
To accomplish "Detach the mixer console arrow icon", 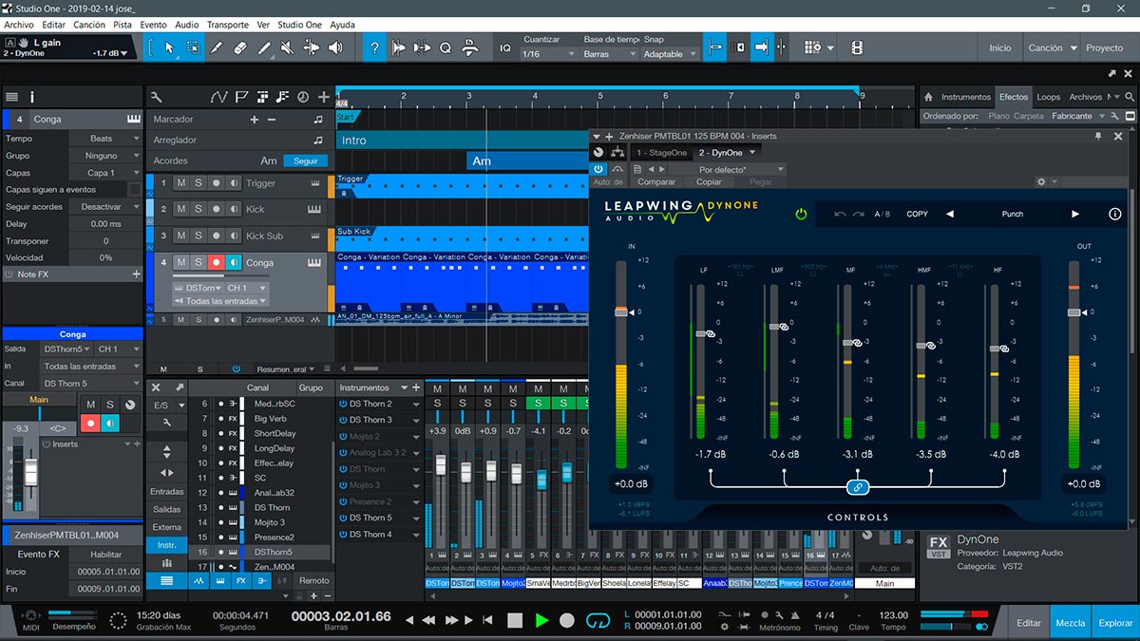I will point(180,387).
